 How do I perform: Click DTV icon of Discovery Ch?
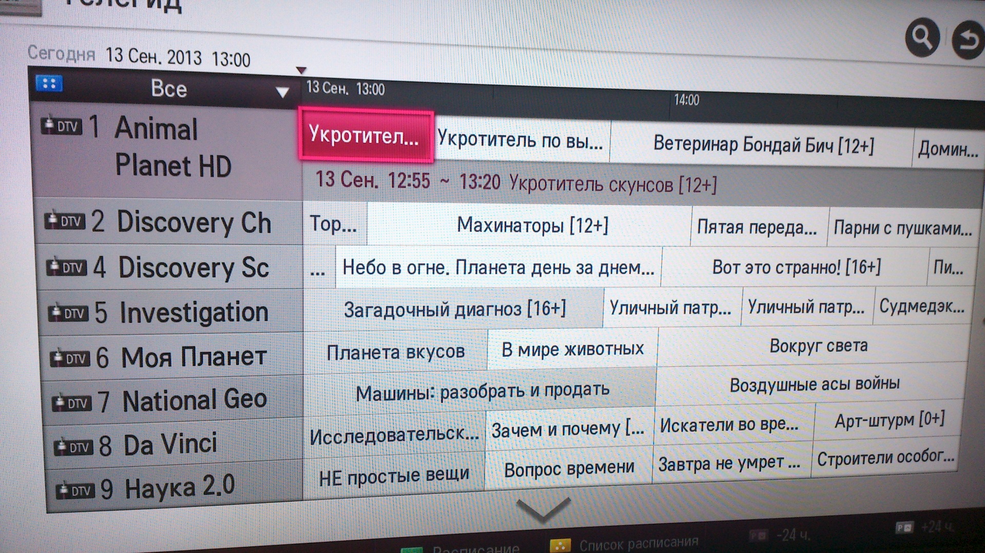65,221
